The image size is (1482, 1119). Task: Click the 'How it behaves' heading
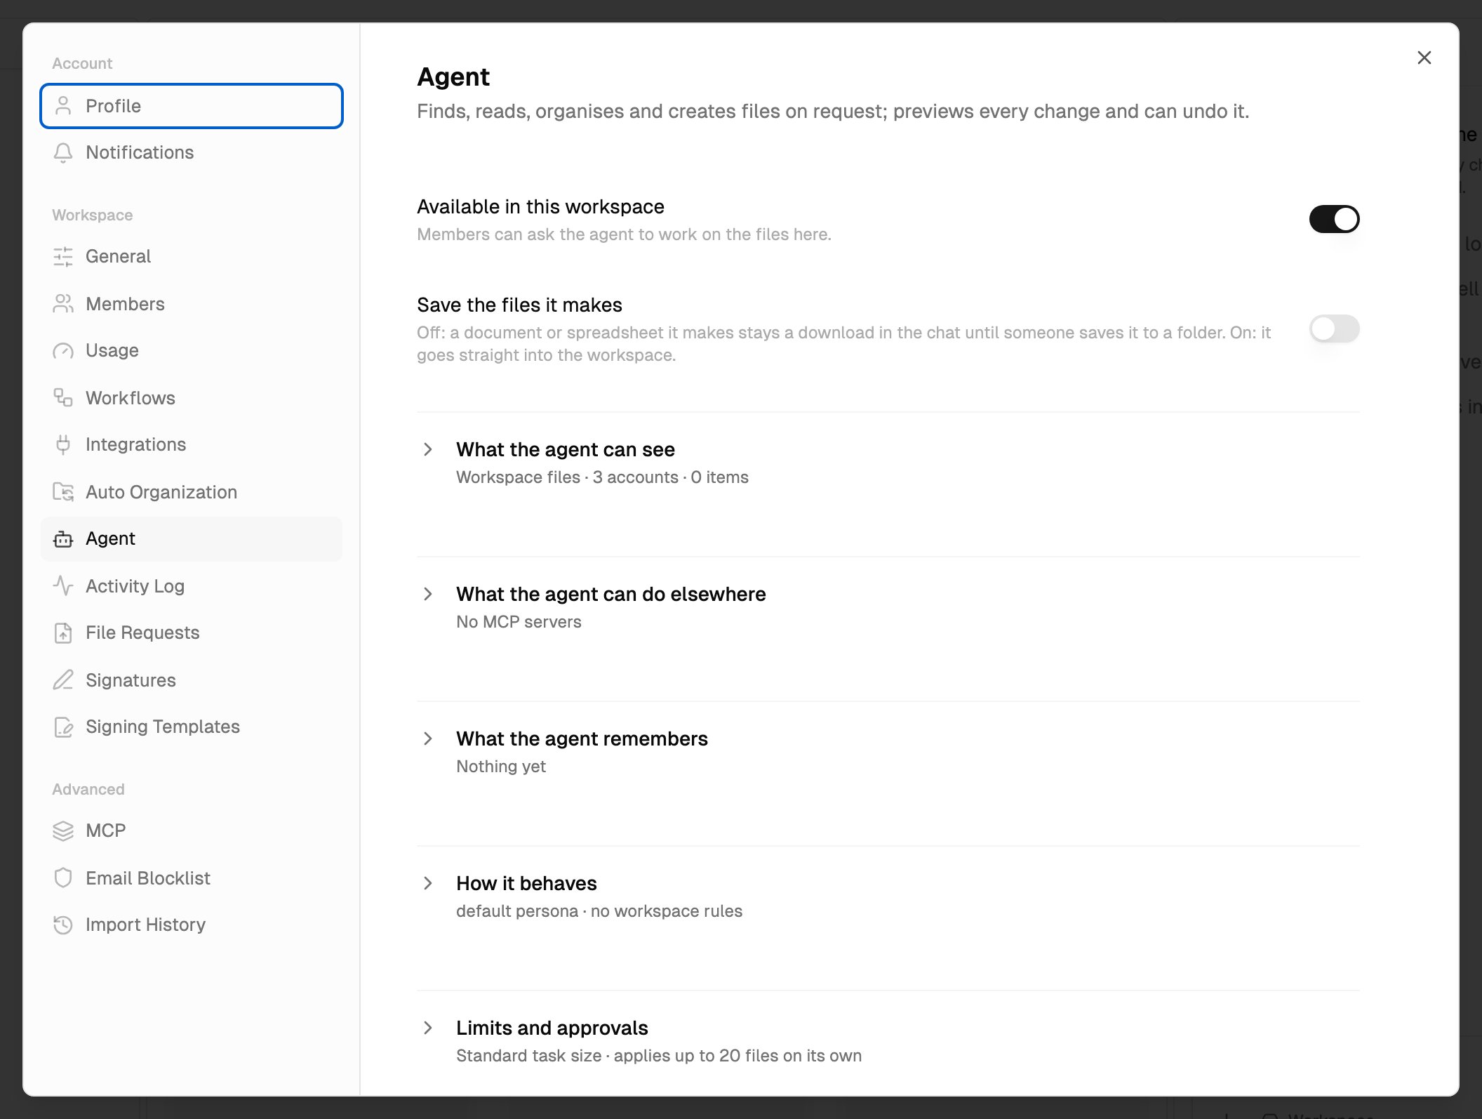click(x=526, y=883)
